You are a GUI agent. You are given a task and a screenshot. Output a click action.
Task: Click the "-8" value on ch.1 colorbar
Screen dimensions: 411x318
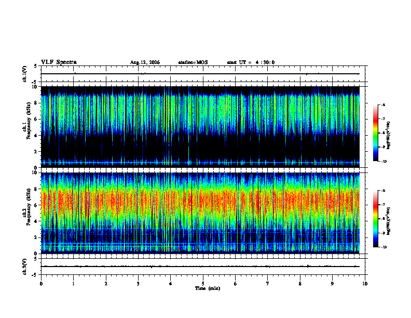pos(383,133)
